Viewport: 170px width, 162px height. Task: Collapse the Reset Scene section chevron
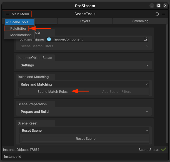click(x=147, y=131)
